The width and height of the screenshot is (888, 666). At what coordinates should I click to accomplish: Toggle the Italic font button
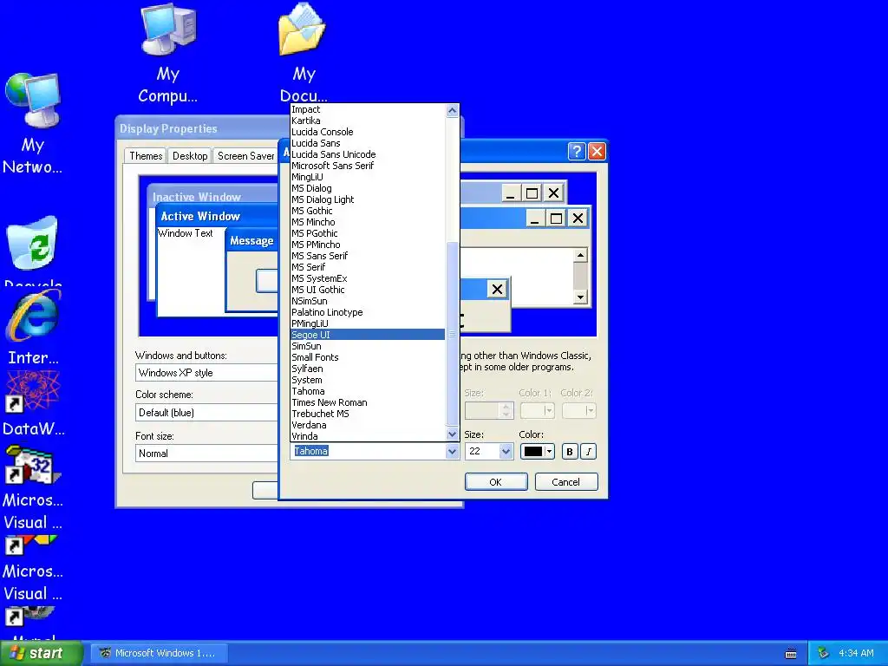(x=589, y=451)
